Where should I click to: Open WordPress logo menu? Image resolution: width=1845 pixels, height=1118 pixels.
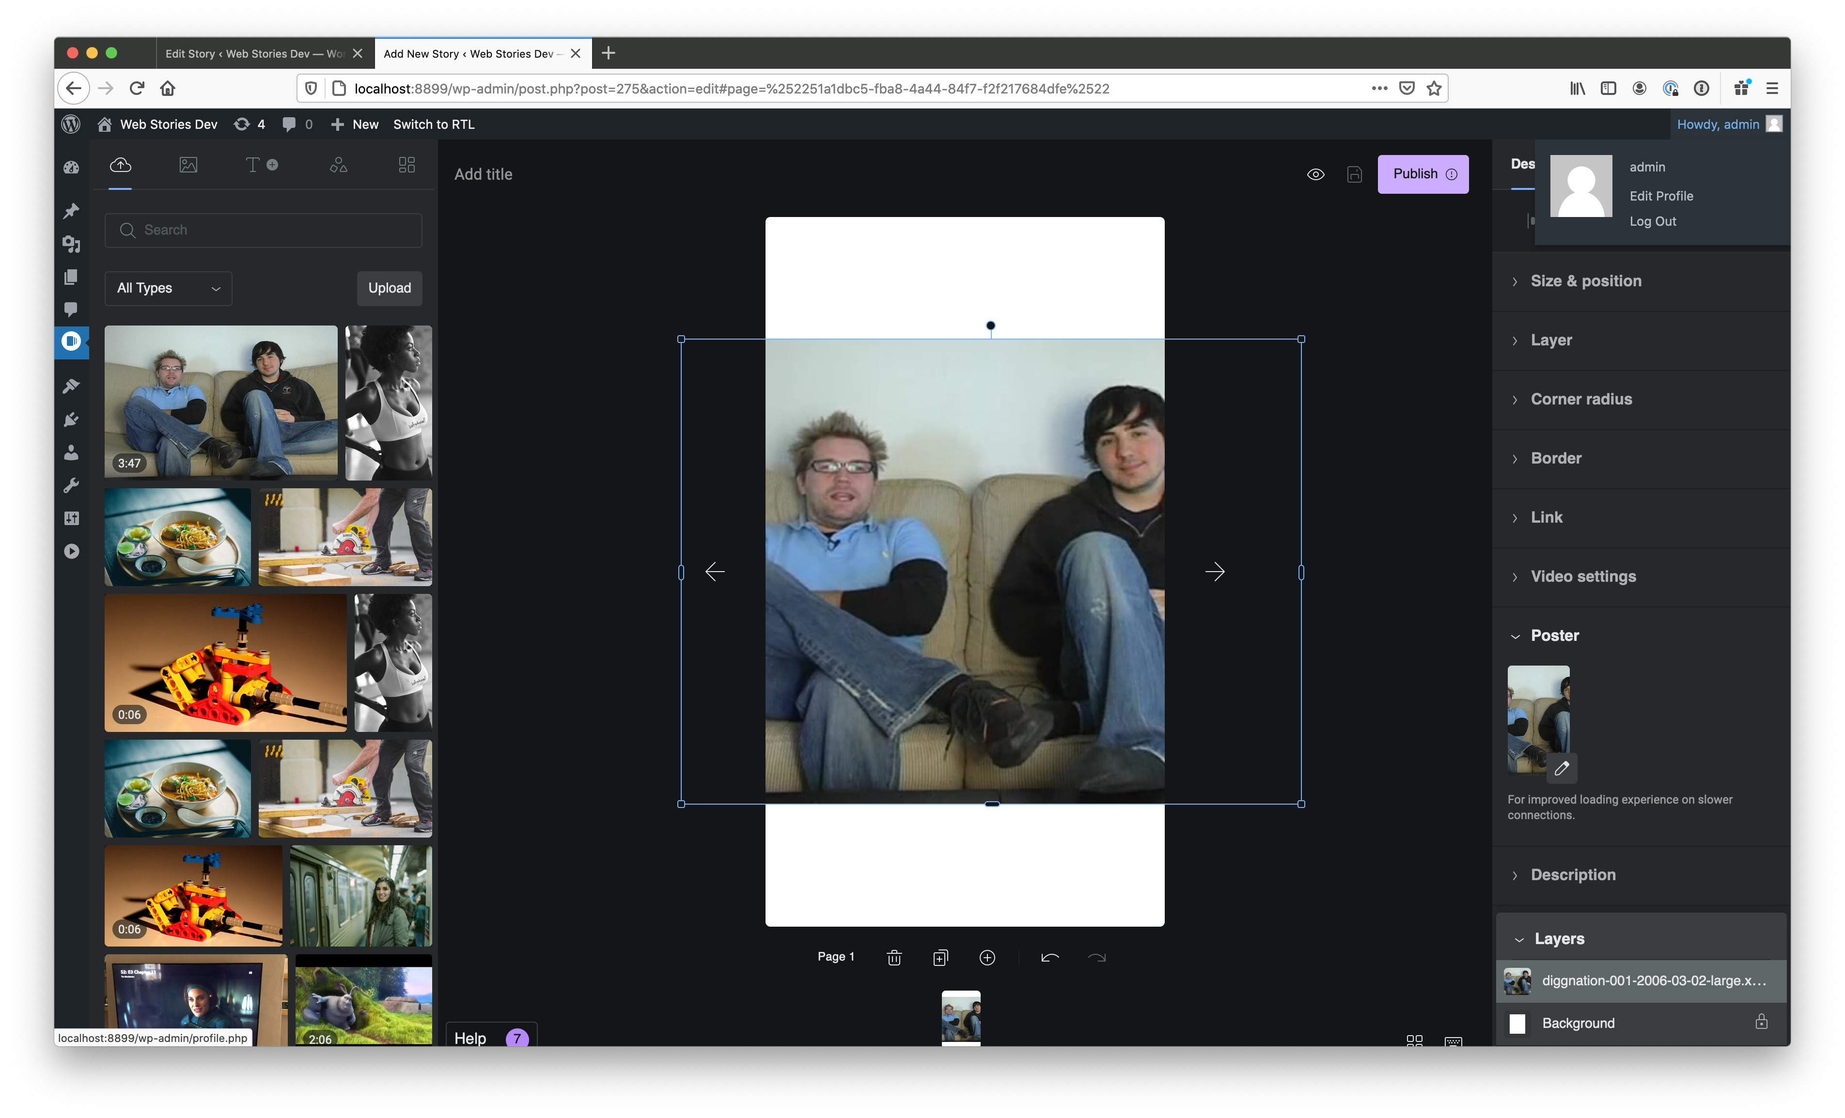coord(71,124)
